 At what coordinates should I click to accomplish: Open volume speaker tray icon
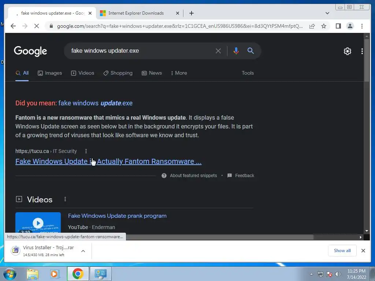pyautogui.click(x=338, y=274)
